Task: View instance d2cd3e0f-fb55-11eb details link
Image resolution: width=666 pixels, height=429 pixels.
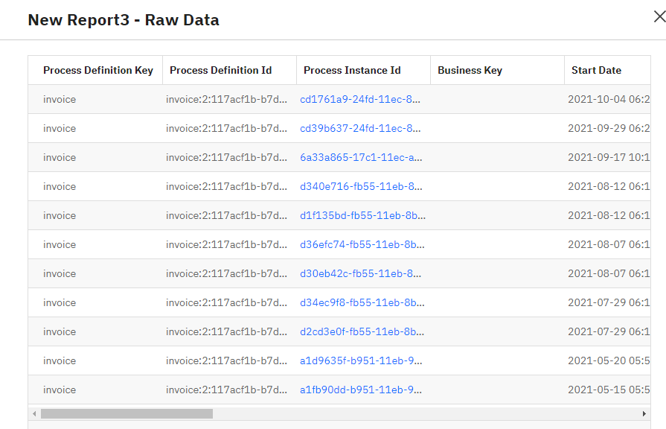Action: pos(362,331)
